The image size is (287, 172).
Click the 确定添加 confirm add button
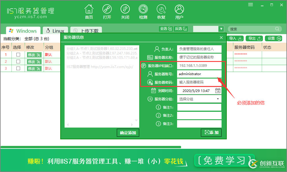point(128,133)
